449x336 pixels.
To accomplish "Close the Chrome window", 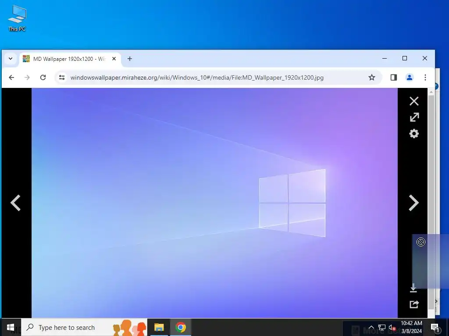I will tap(424, 58).
